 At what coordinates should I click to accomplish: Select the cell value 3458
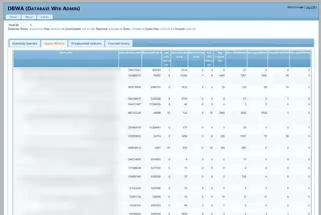tap(184, 136)
